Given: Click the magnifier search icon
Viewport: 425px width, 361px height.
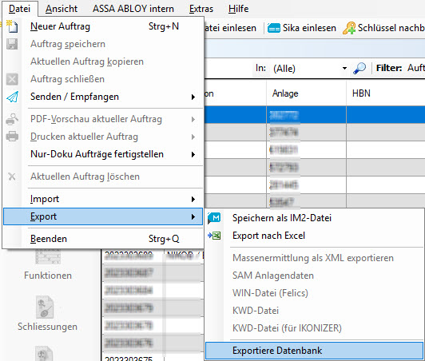Looking at the screenshot, I should pos(359,69).
